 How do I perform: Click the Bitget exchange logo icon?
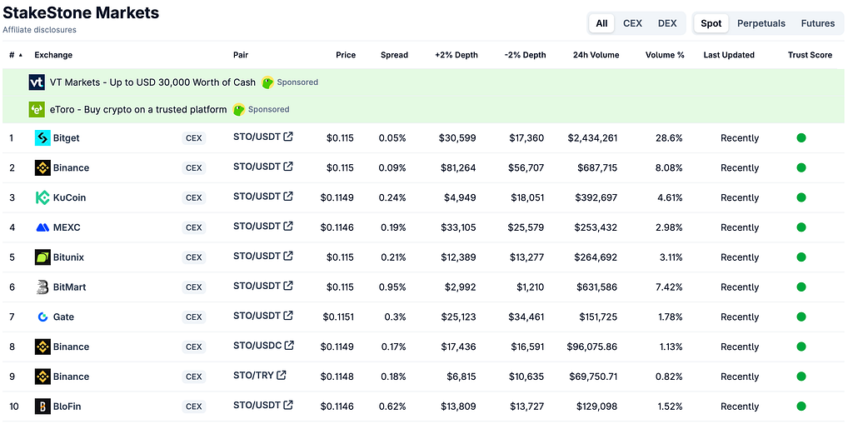(42, 138)
